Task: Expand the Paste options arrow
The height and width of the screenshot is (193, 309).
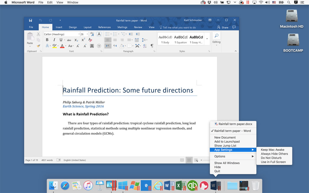Action: point(30,46)
